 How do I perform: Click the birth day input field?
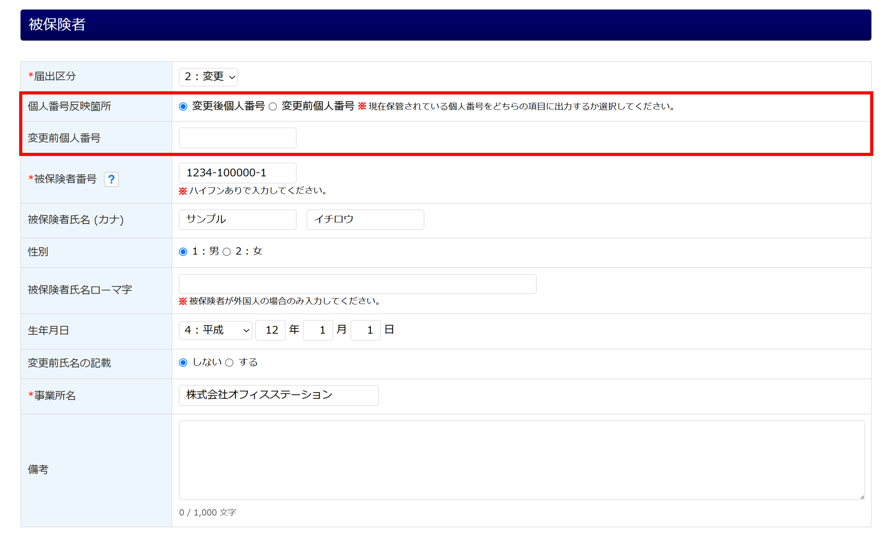(365, 330)
